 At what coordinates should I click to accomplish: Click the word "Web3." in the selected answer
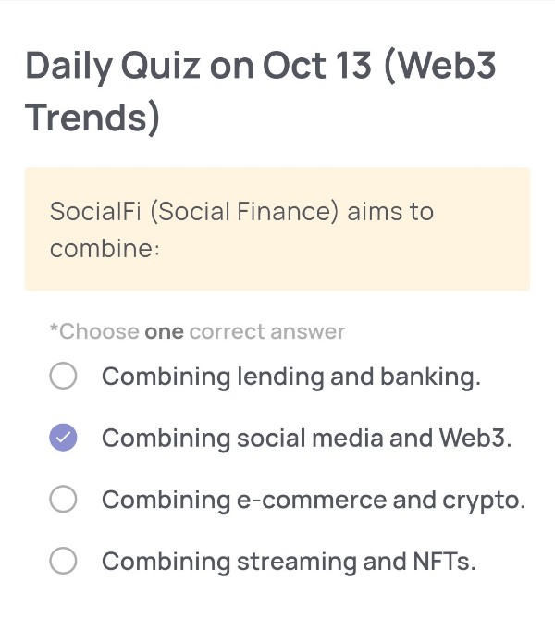click(x=475, y=438)
